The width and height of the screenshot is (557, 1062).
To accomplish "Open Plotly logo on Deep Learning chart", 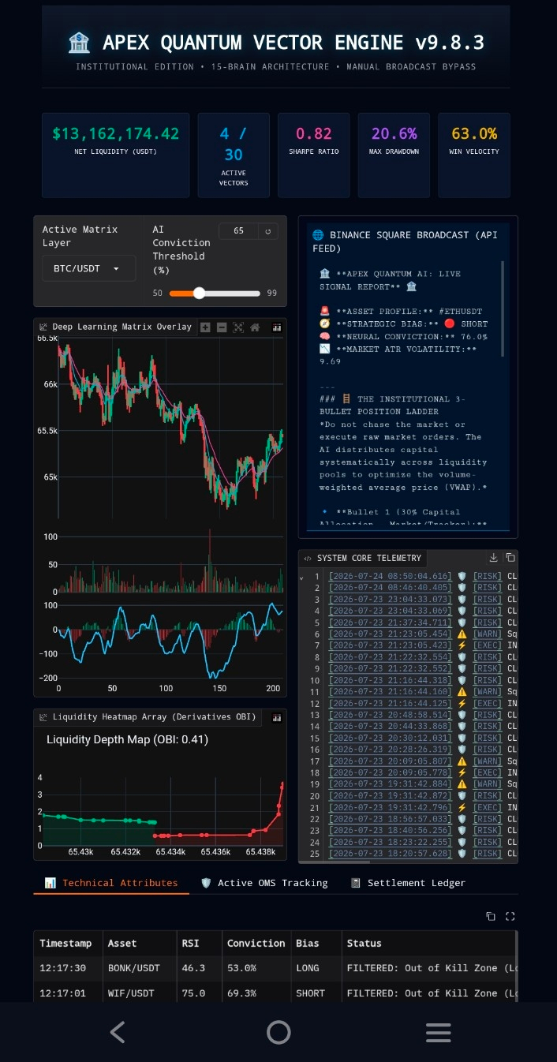I will pos(277,327).
